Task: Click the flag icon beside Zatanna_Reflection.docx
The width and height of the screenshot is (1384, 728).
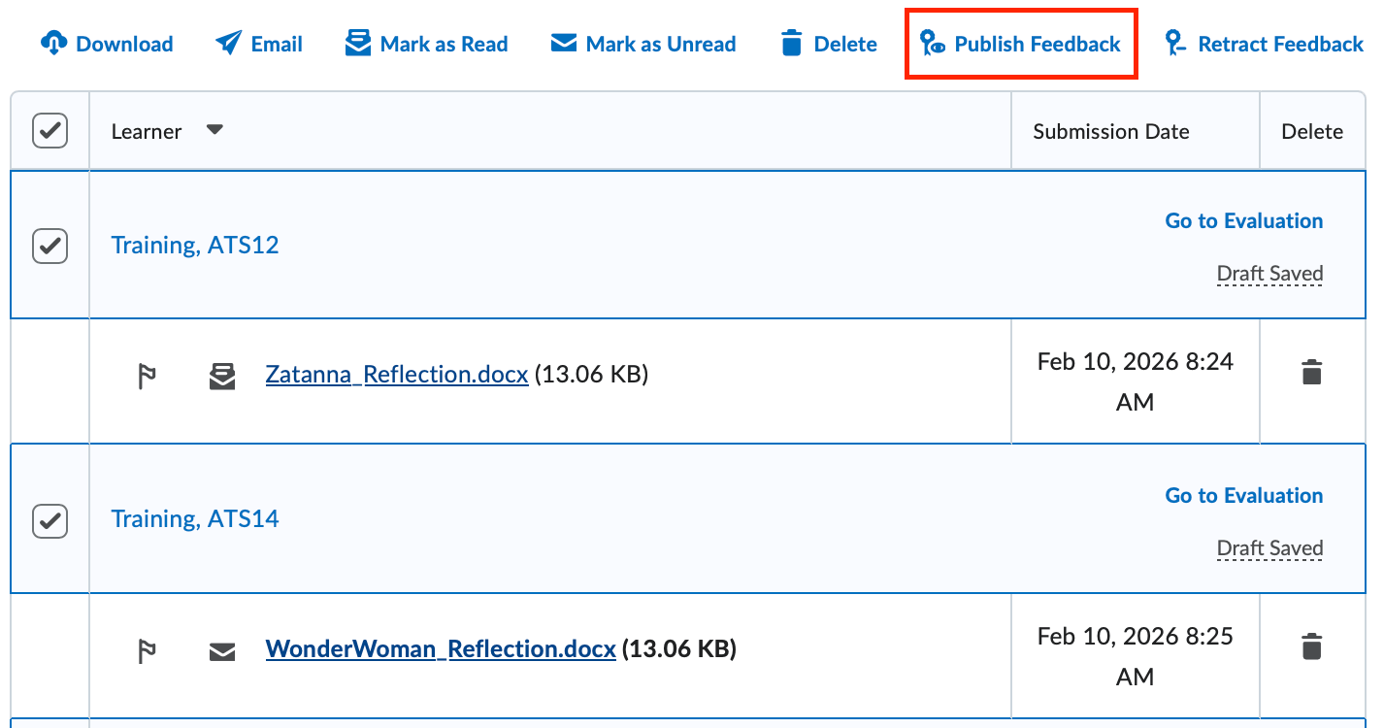Action: (147, 376)
